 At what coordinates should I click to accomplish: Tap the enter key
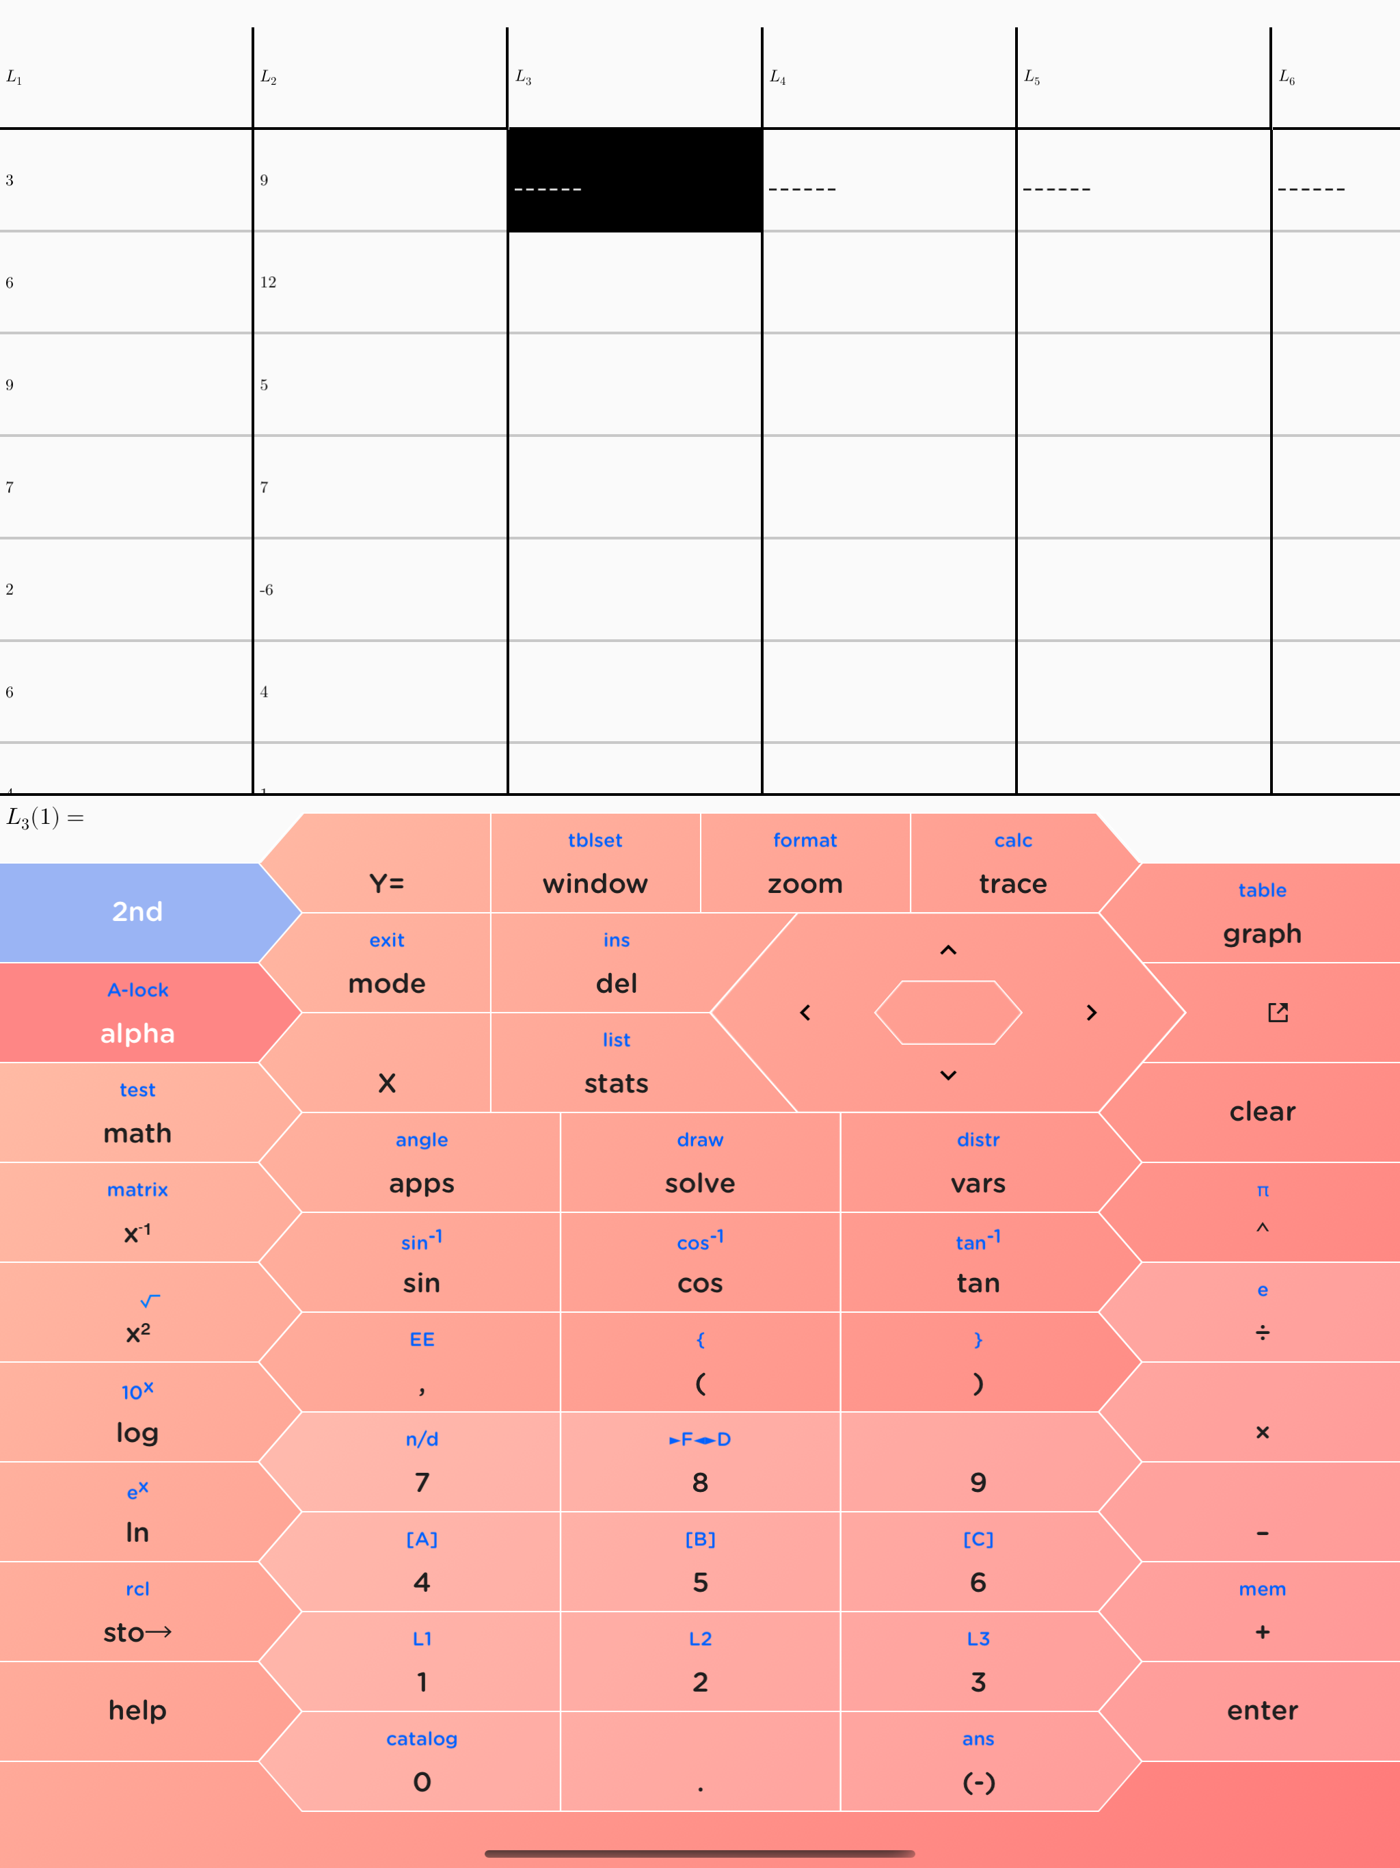pos(1263,1711)
